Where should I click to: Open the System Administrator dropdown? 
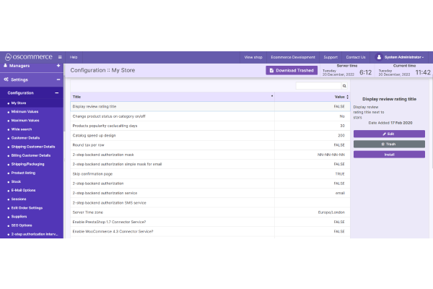tap(403, 57)
